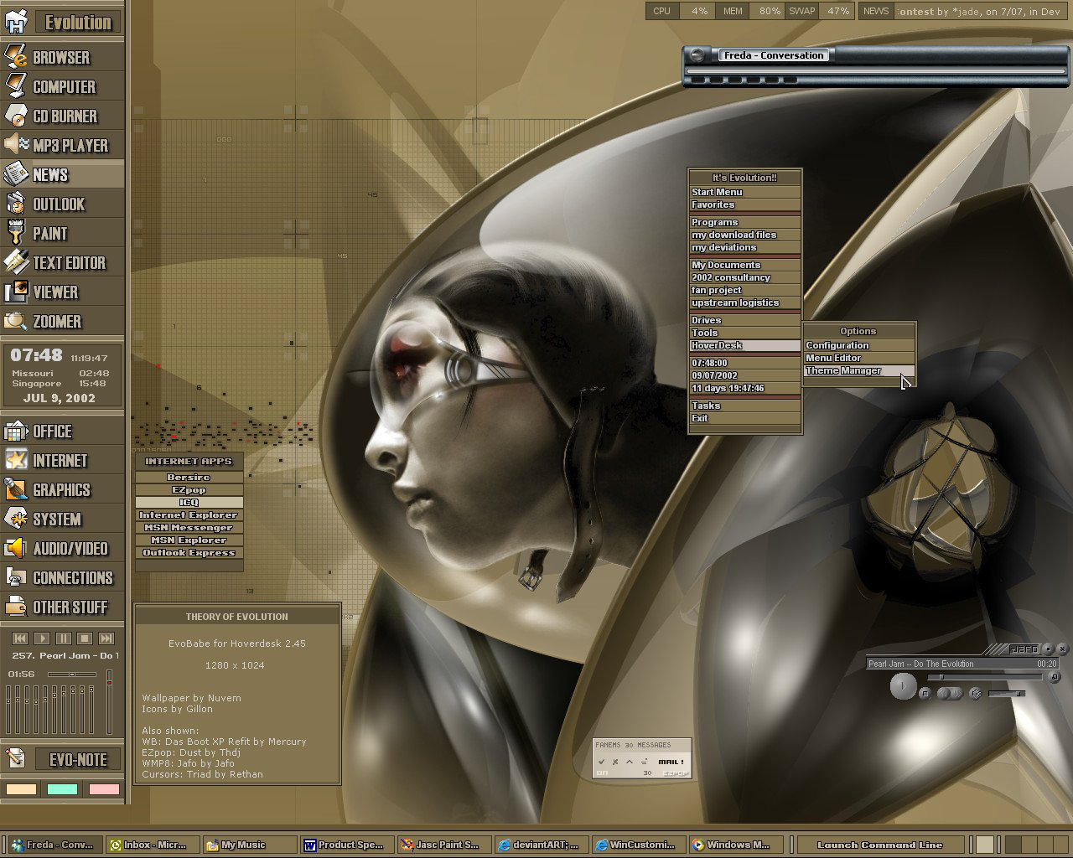1073x858 pixels.
Task: Launch the Text Editor icon
Action: pyautogui.click(x=16, y=262)
